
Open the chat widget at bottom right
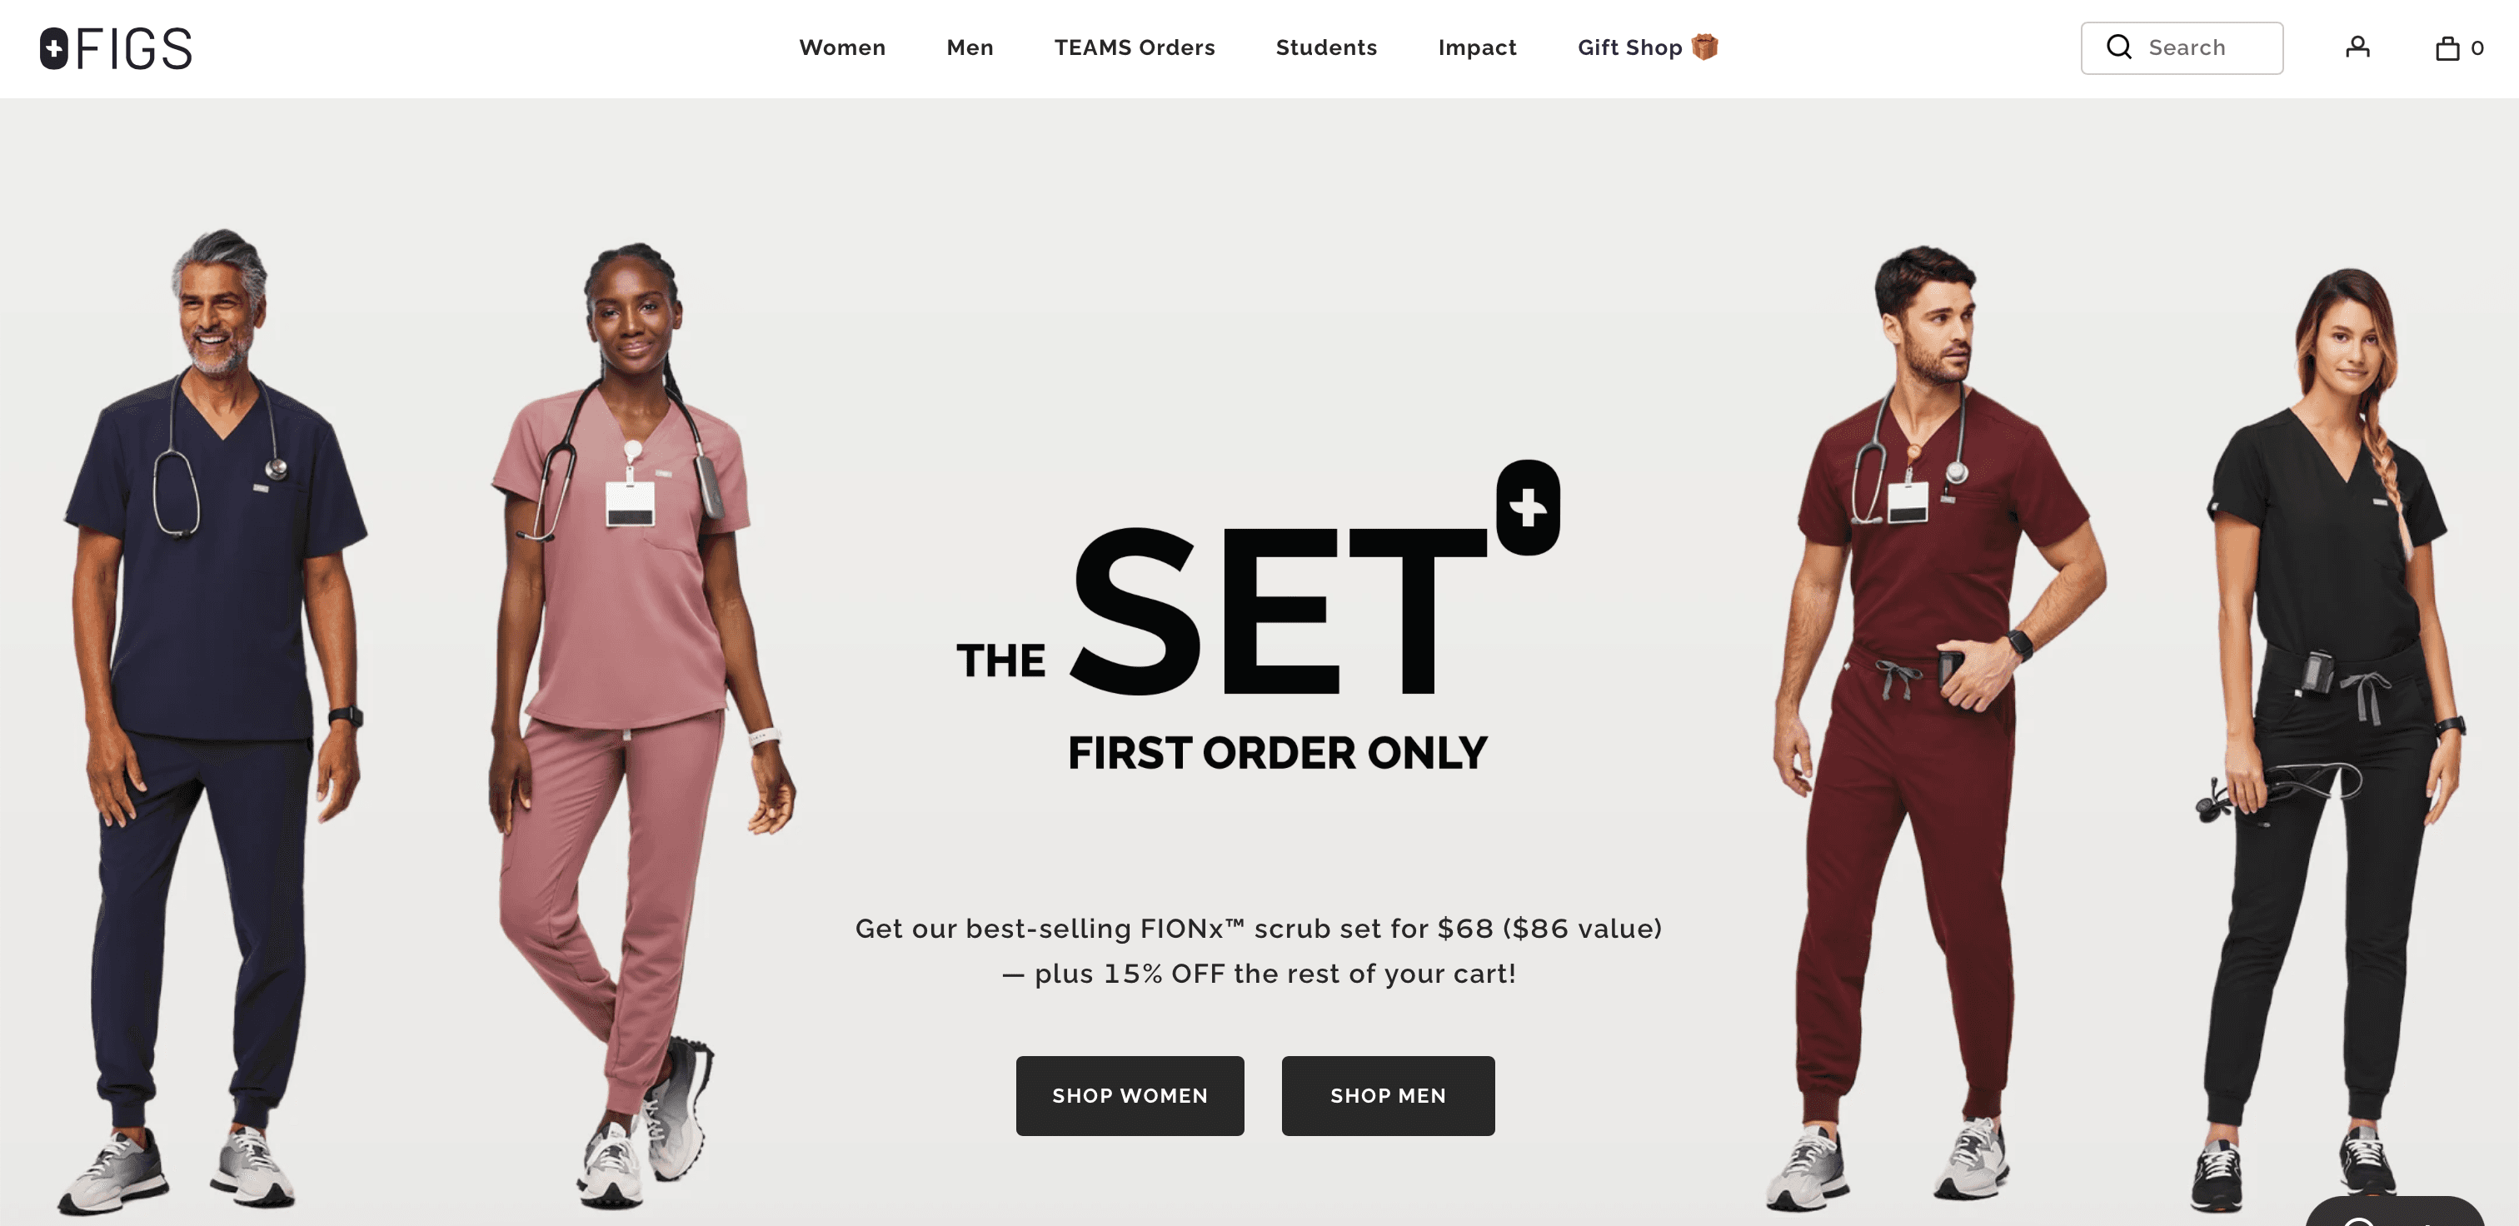pyautogui.click(x=2396, y=1213)
